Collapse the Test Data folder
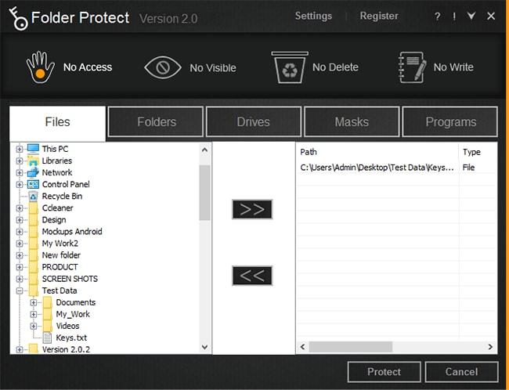Screen dimensions: 509x390 19,291
